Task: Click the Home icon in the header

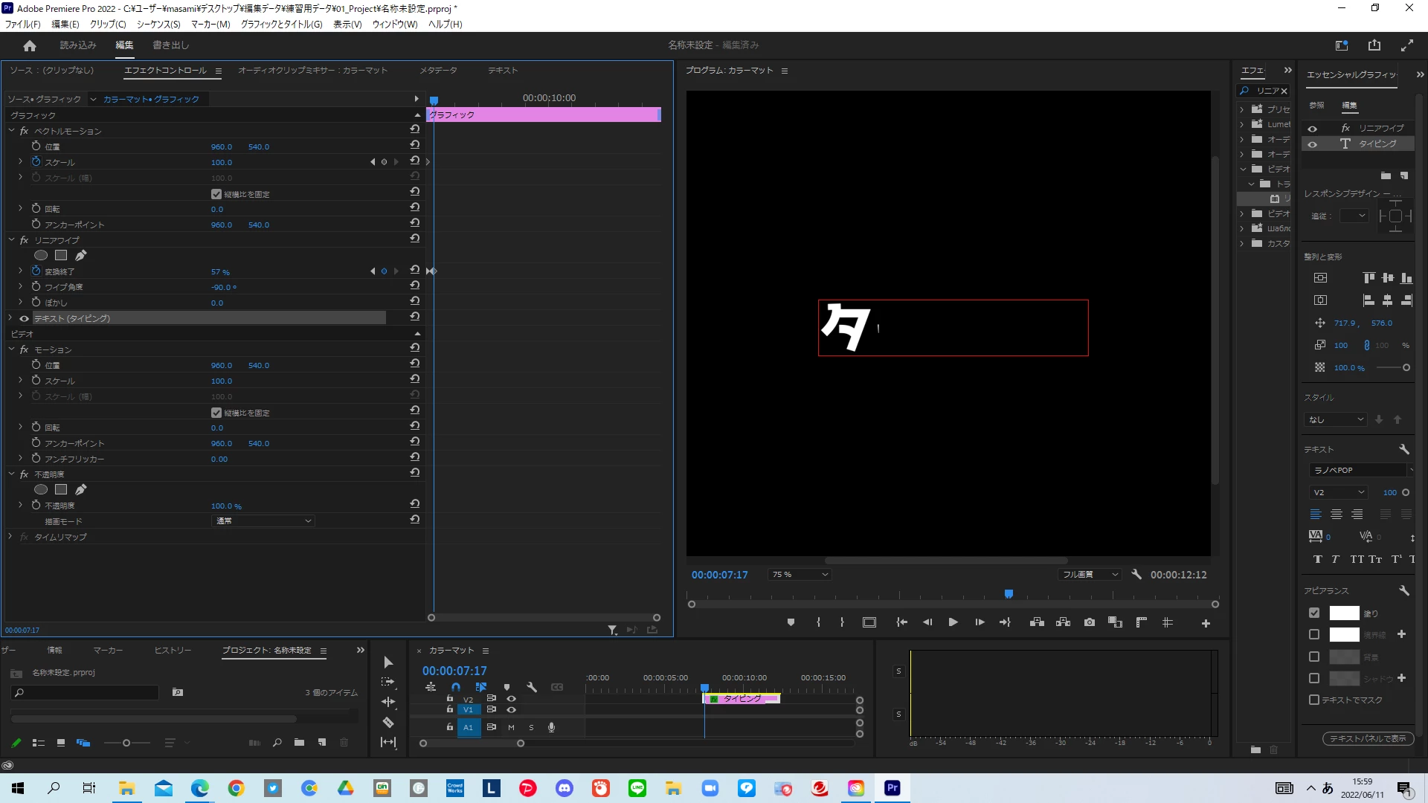Action: tap(30, 45)
